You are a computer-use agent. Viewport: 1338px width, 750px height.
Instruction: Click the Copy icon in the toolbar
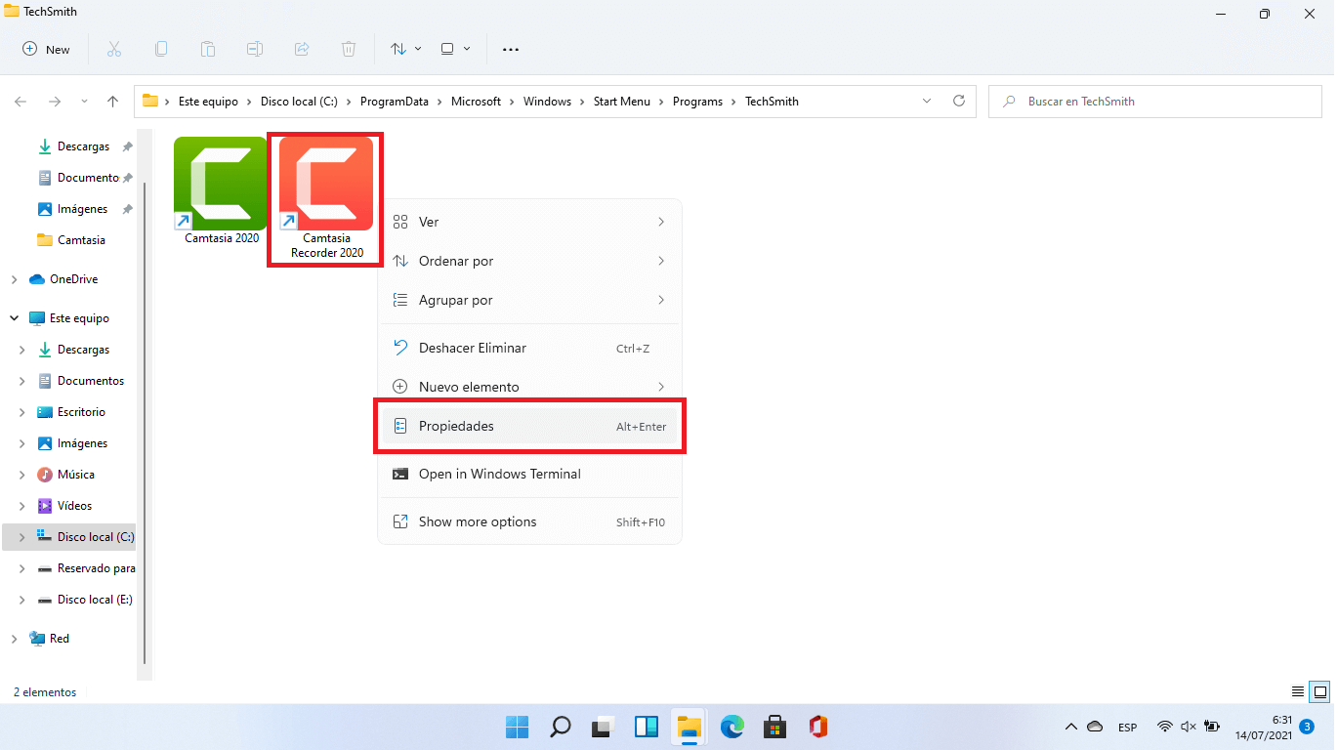pos(161,49)
